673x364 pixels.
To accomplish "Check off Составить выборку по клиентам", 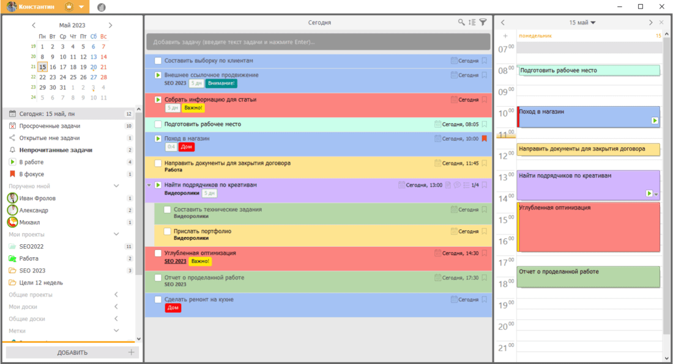I will [x=158, y=61].
